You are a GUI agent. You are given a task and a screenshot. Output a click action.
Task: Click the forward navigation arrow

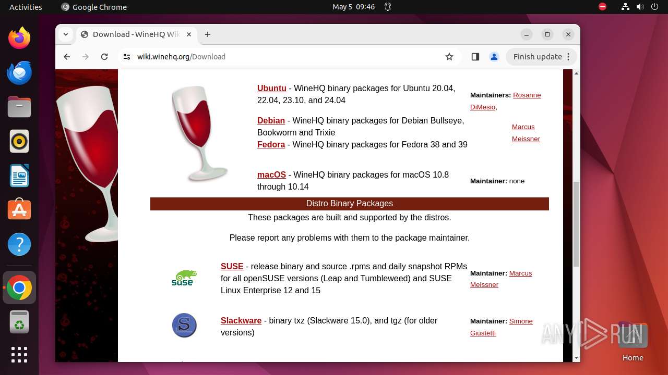click(x=86, y=57)
